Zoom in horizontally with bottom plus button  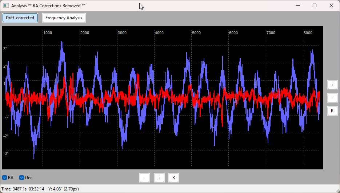pyautogui.click(x=159, y=178)
